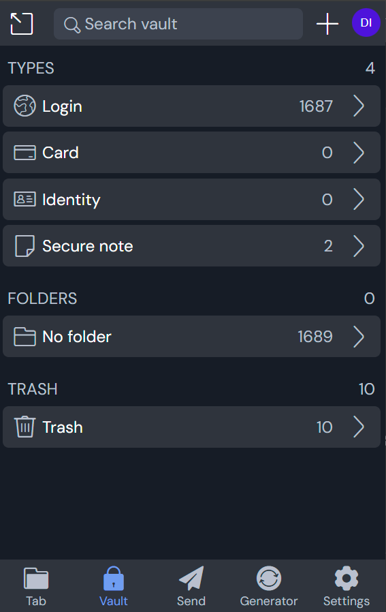Image resolution: width=386 pixels, height=612 pixels.
Task: Expand the Identity row chevron
Action: pos(359,199)
